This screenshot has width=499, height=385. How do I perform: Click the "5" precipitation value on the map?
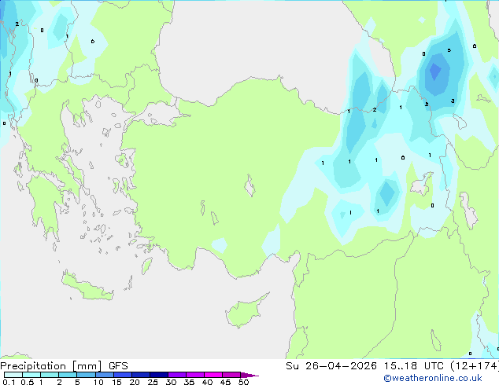point(449,50)
